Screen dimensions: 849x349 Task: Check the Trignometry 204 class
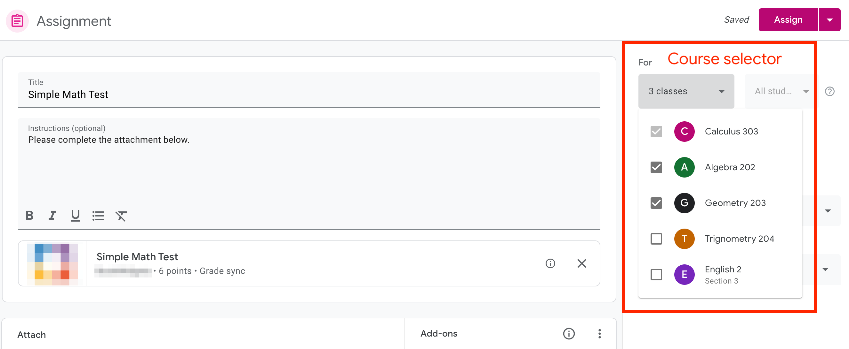(x=656, y=239)
